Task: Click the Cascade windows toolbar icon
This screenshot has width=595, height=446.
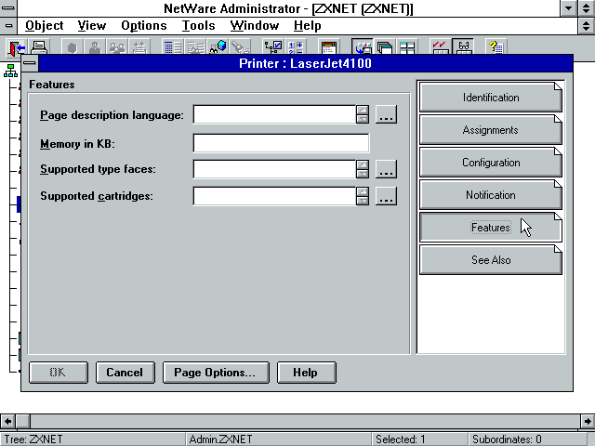Action: click(385, 47)
